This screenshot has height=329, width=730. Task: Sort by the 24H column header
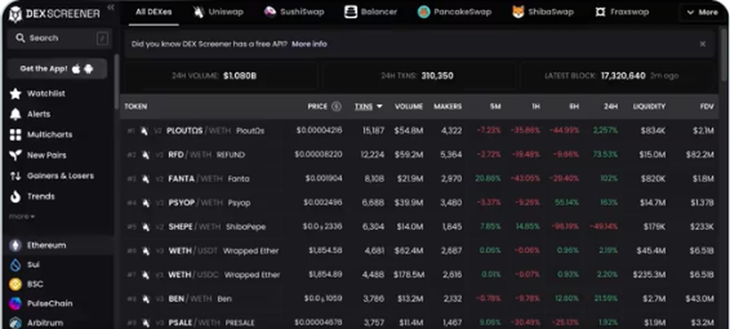pyautogui.click(x=611, y=107)
